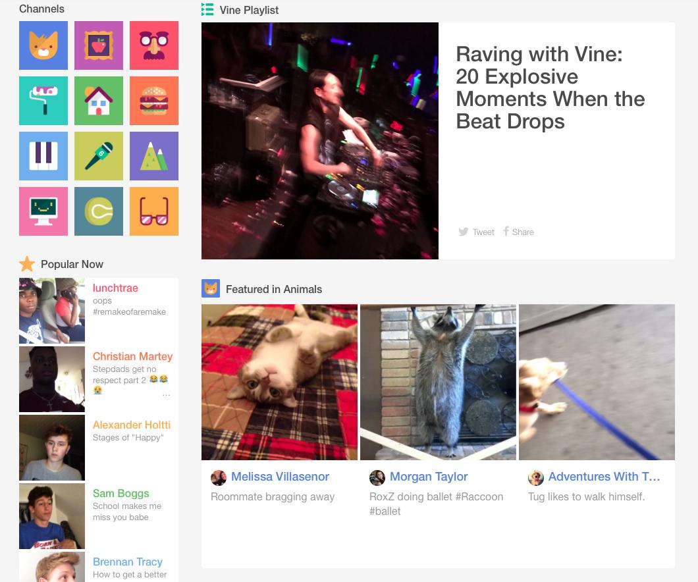Play the raccoon ballet video thumbnail
This screenshot has height=582, width=698.
coord(438,382)
